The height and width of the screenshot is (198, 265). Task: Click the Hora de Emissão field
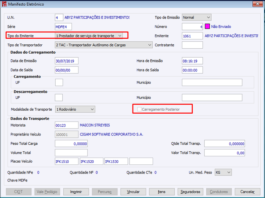tap(192, 61)
